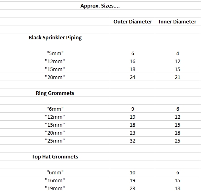This screenshot has width=201, height=193.
Task: Select the Top Hat Grommets heading cell
Action: [55, 156]
